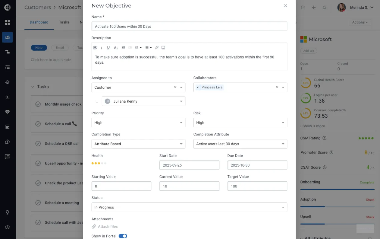
Task: Click the Add tag button
Action: 309,51
